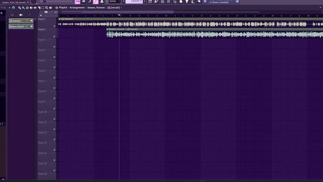Click plus icon on 2Д (минус) picker item

pyautogui.click(x=31, y=21)
